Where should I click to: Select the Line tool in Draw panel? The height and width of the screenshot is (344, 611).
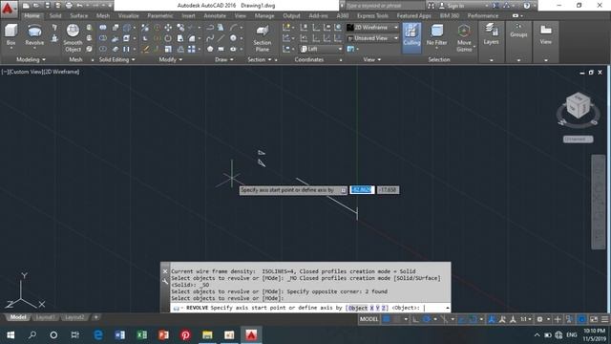pos(221,38)
